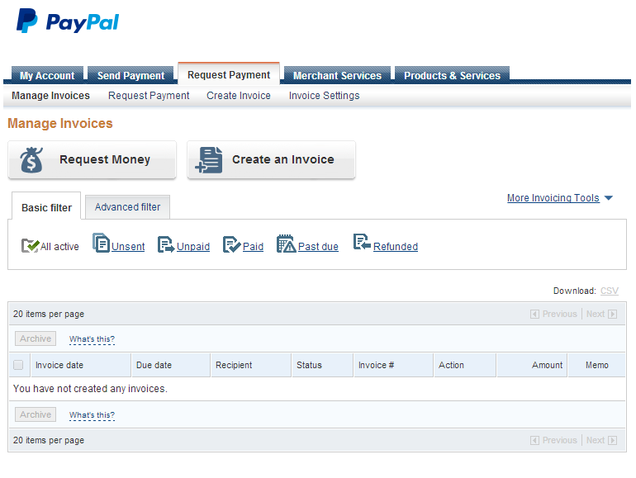Click the top Archive button
636x478 pixels.
[36, 339]
